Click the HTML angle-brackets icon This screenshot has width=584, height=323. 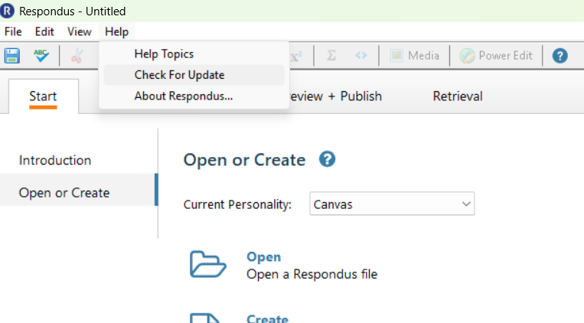[361, 56]
